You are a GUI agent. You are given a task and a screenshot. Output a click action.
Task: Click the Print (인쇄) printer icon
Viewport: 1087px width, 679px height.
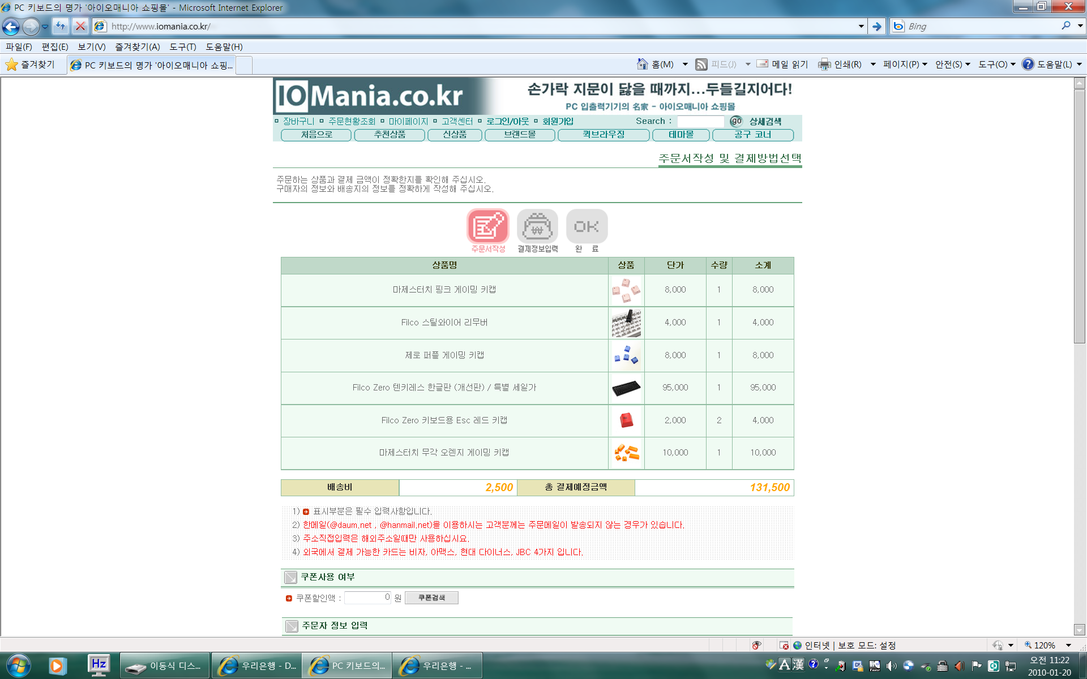coord(824,65)
